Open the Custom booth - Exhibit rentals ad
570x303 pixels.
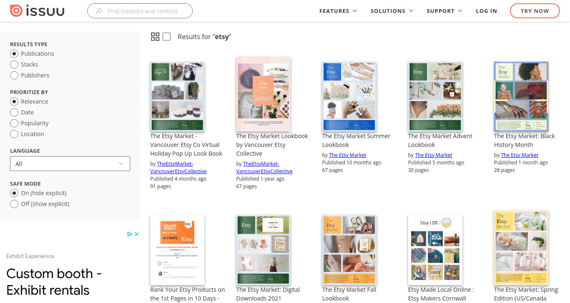54,282
